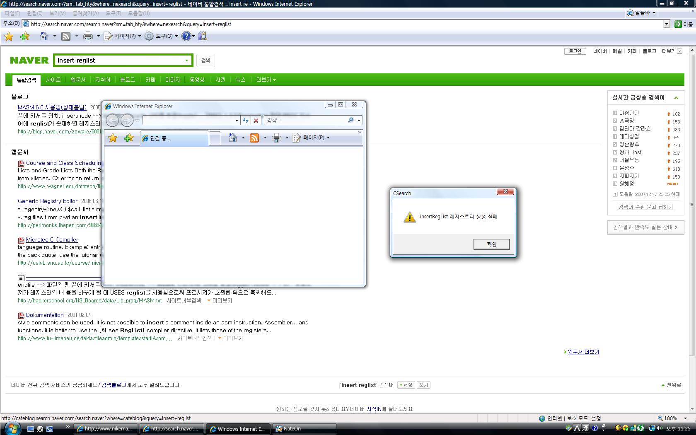Click 확인 button in CSearch dialog
This screenshot has height=435, width=696.
[491, 244]
